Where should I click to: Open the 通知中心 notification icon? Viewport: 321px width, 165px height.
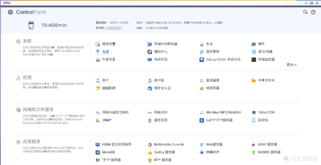tap(150, 52)
